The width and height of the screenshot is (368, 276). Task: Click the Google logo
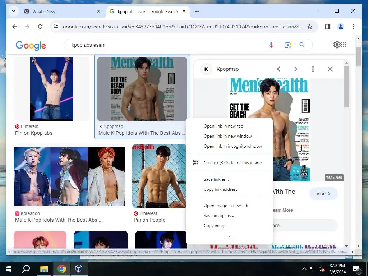point(31,46)
